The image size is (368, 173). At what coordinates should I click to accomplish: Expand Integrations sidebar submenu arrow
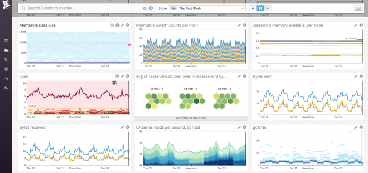[x=10, y=88]
